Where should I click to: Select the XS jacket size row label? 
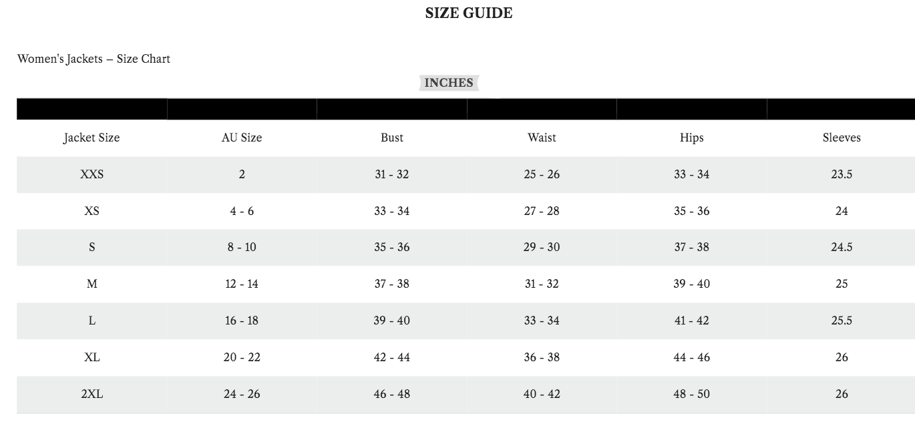[x=91, y=211]
